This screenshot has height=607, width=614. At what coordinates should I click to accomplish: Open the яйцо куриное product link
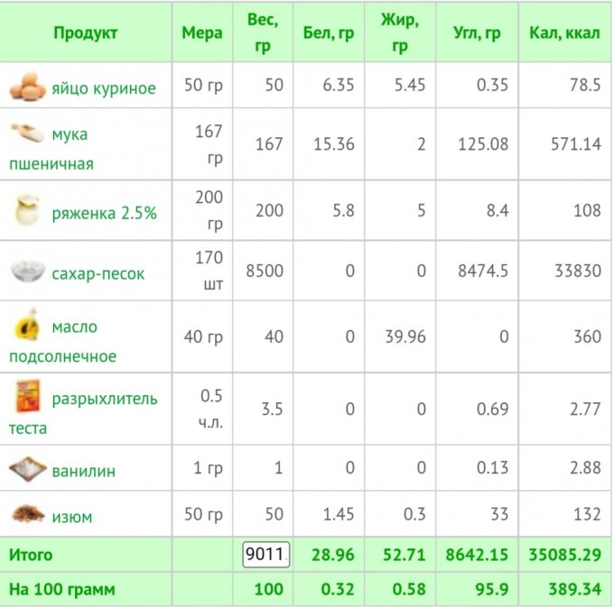point(103,88)
